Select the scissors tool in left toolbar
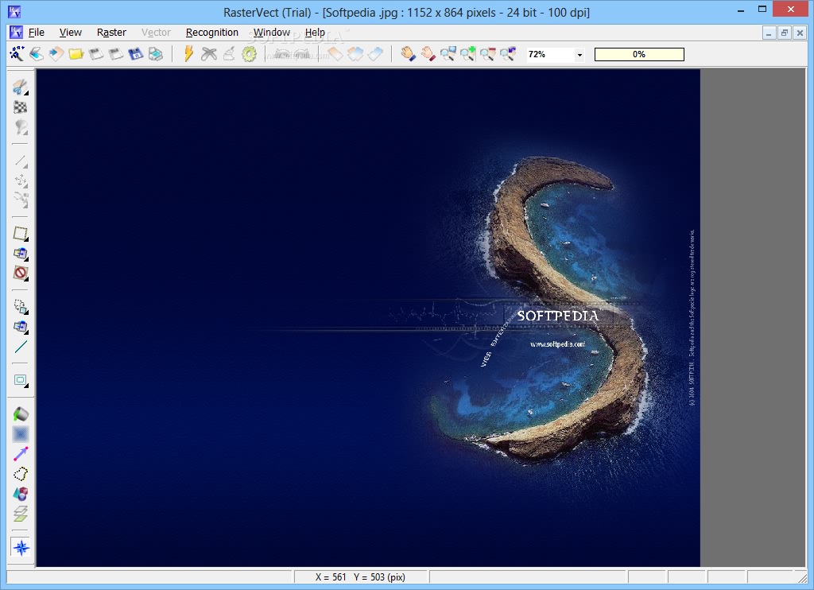 coord(20,87)
